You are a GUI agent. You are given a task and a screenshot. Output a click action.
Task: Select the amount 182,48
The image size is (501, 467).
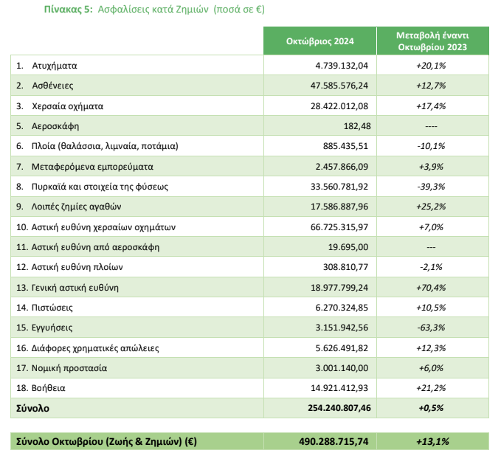tap(357, 126)
